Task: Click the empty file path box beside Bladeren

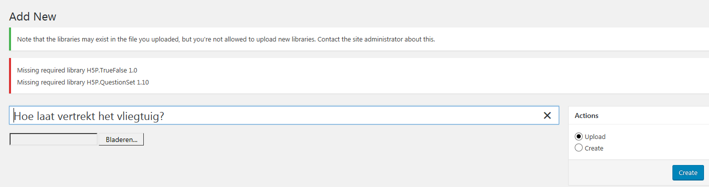Action: tap(54, 139)
